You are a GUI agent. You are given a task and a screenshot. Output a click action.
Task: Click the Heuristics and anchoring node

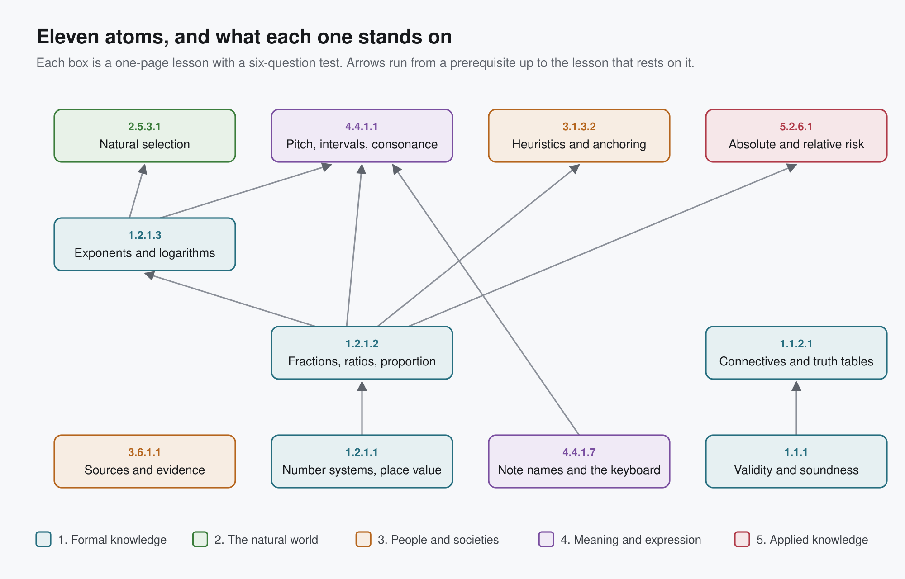point(579,136)
